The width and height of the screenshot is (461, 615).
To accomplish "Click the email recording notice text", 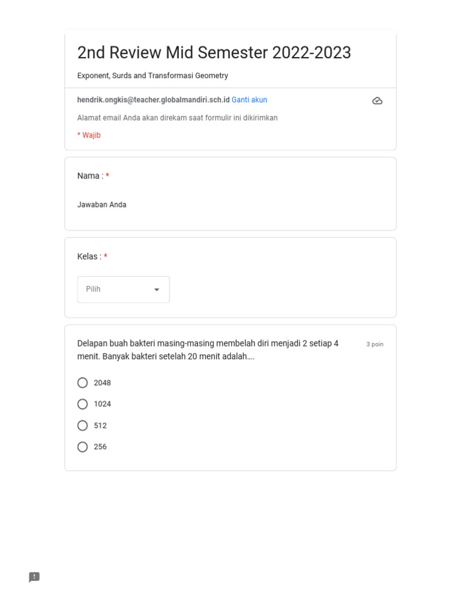I will [x=177, y=118].
